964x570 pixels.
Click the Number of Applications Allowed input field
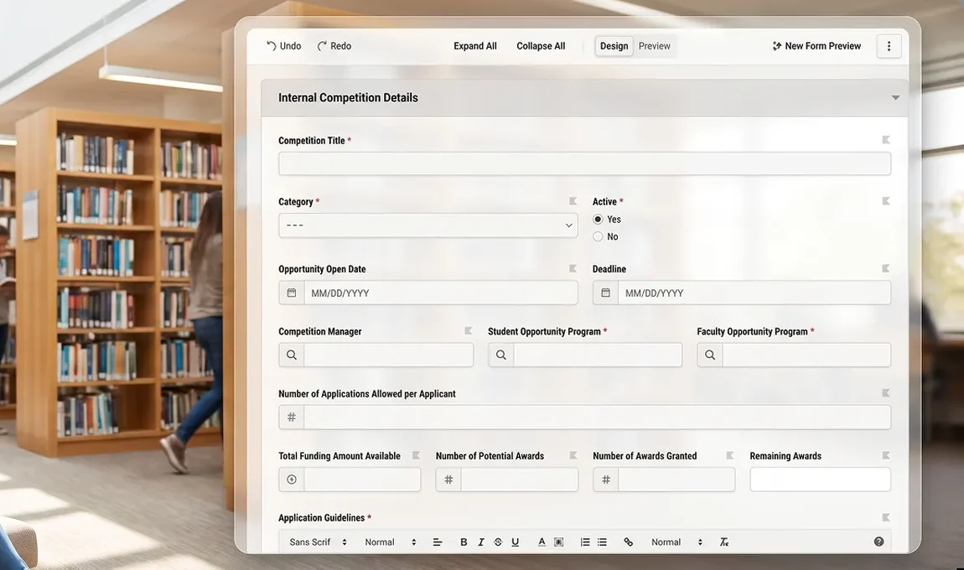pyautogui.click(x=584, y=417)
